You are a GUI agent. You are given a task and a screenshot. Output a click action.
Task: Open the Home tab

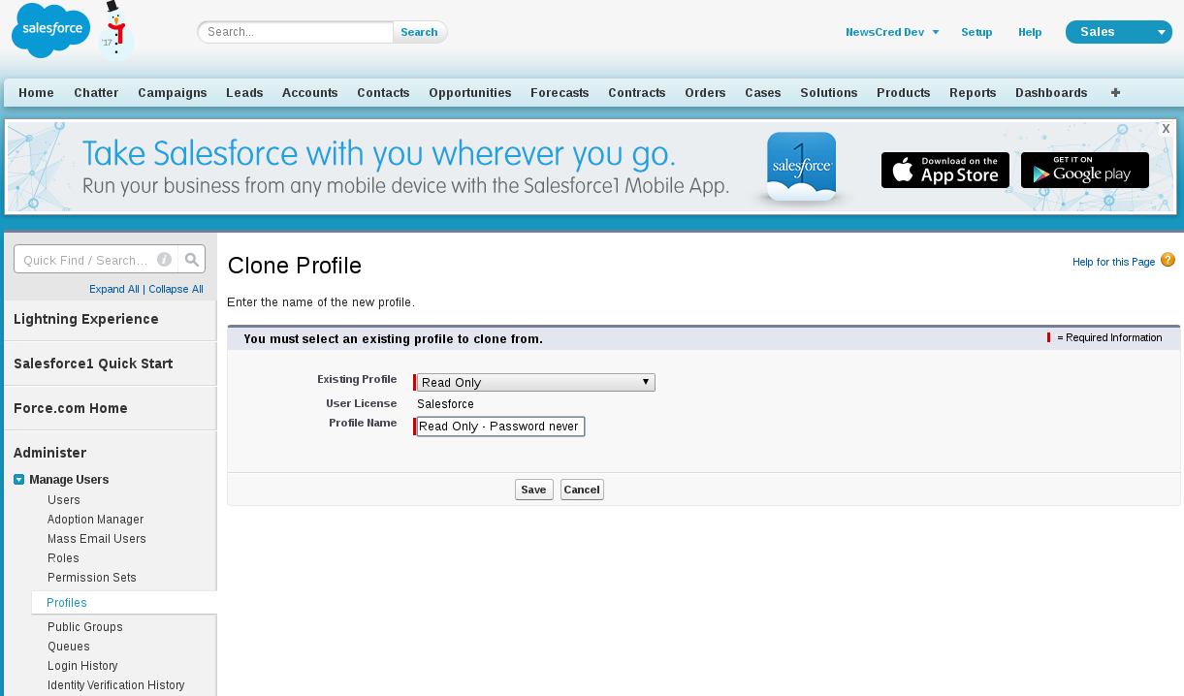pyautogui.click(x=36, y=93)
